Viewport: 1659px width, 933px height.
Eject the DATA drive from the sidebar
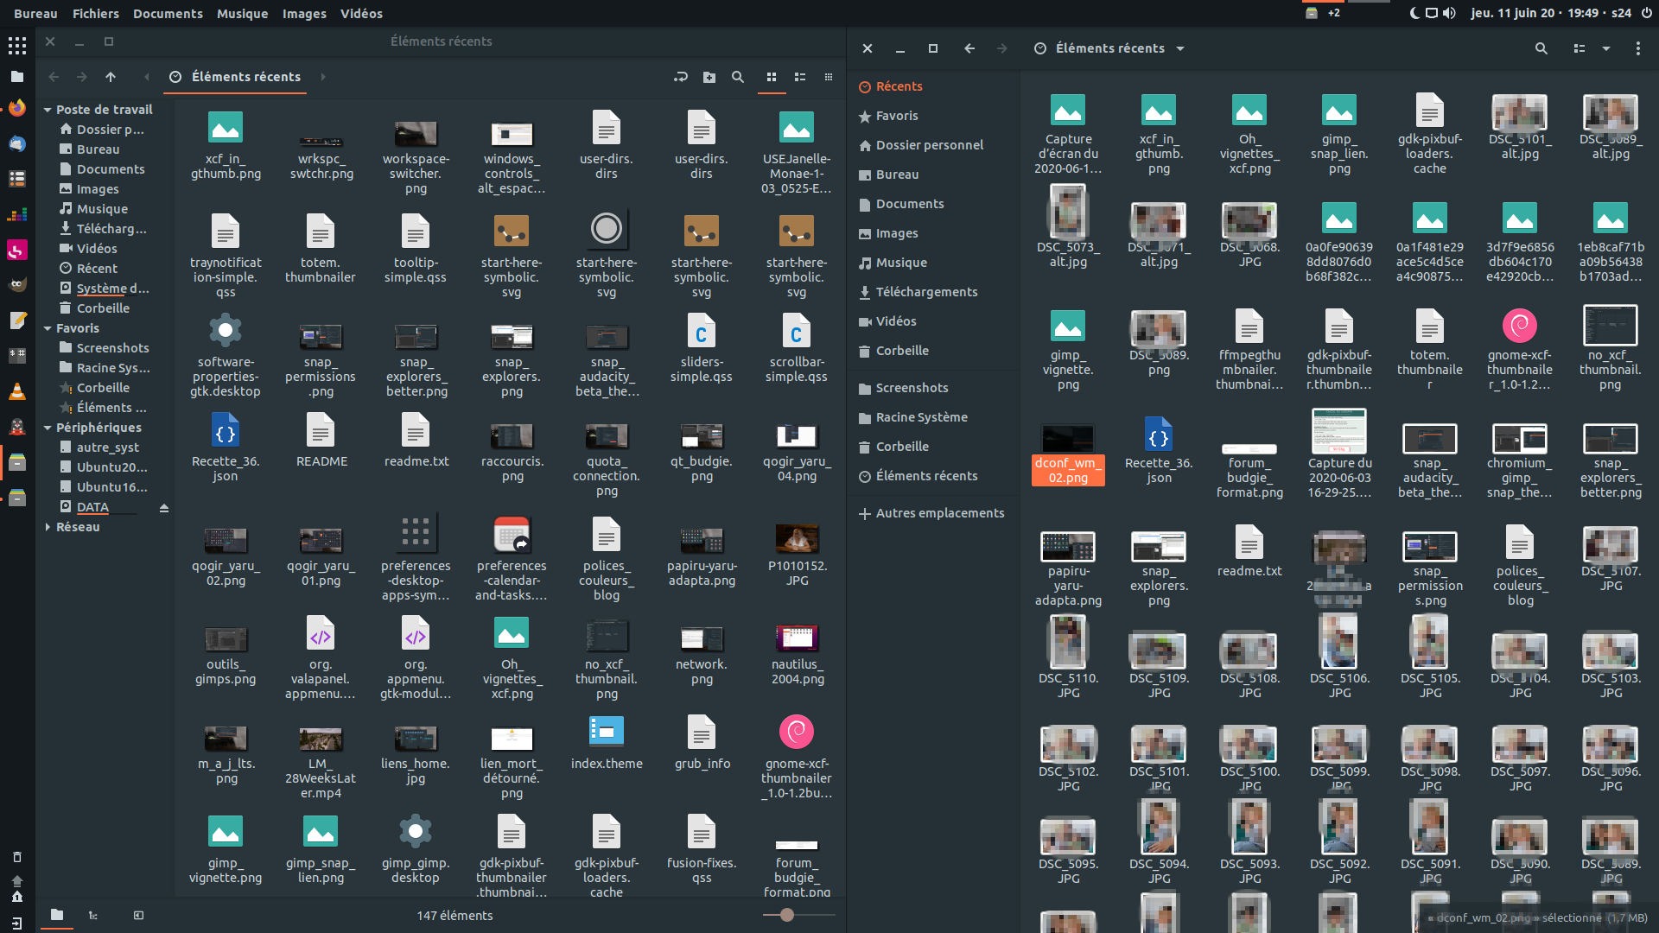tap(164, 508)
